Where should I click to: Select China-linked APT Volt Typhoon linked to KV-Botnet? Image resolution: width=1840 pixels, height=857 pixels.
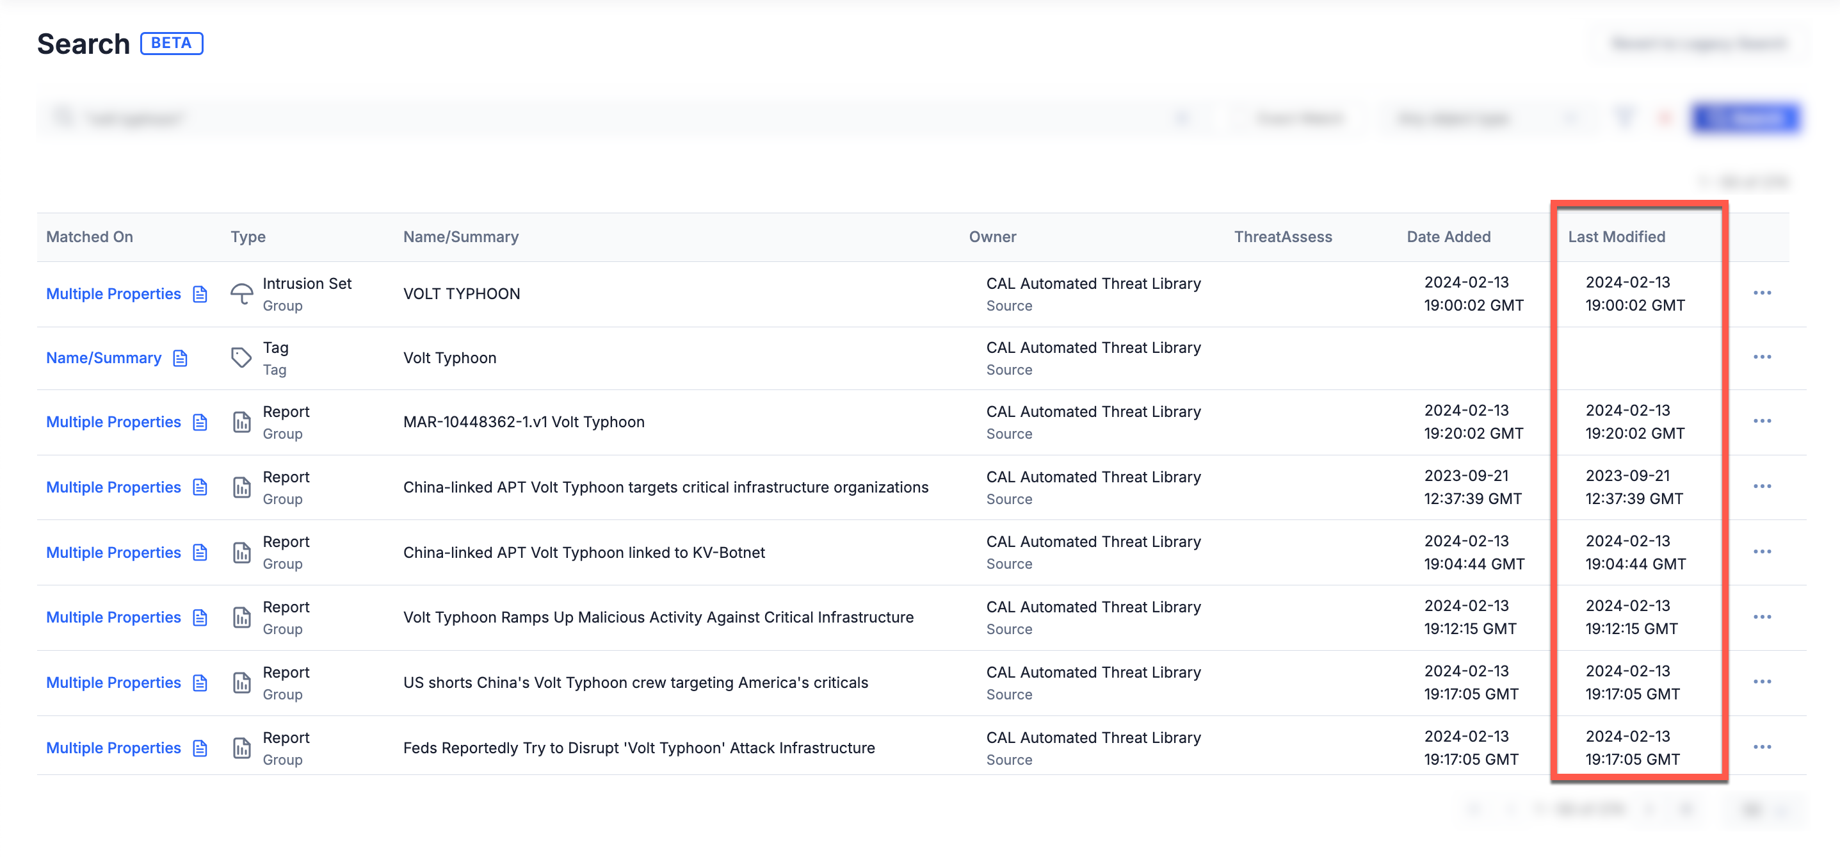tap(584, 553)
